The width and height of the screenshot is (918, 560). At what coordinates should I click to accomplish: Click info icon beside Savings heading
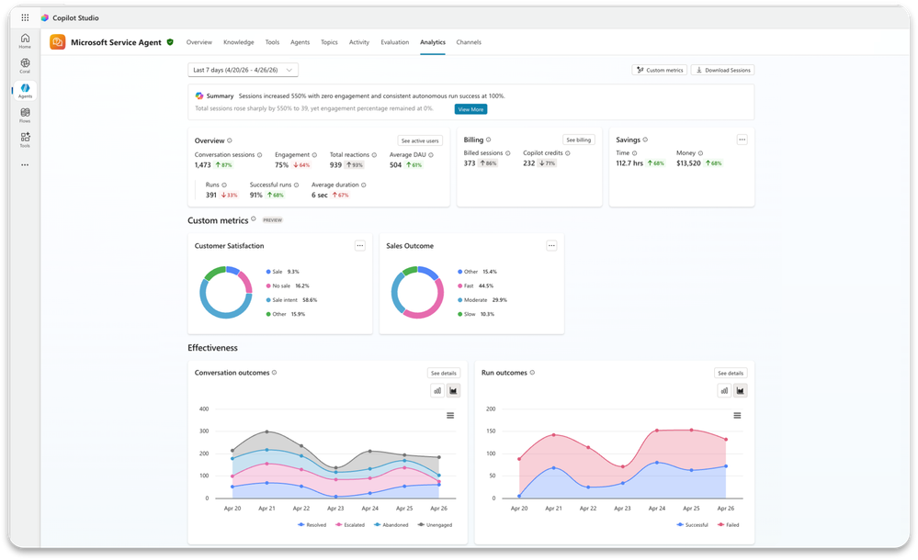tap(645, 140)
